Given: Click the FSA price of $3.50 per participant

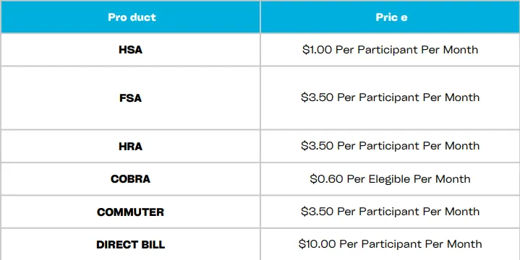Looking at the screenshot, I should click(391, 98).
